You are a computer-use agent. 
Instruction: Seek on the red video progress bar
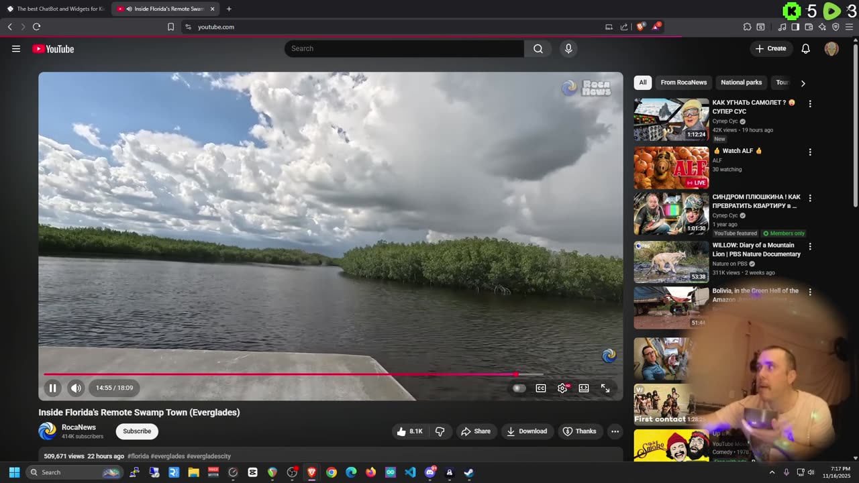(293, 374)
